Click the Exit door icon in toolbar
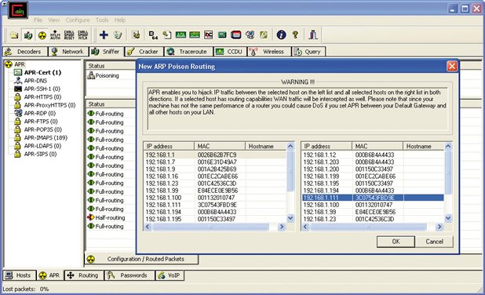 (313, 35)
